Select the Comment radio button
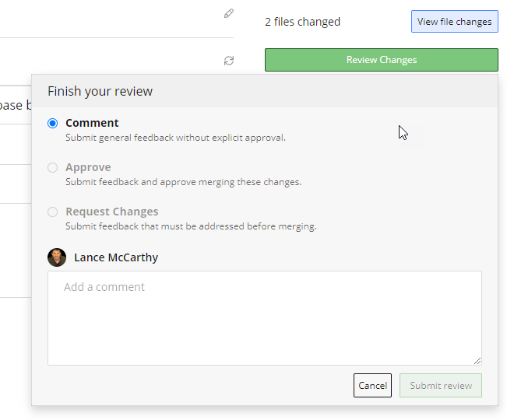 [x=53, y=123]
